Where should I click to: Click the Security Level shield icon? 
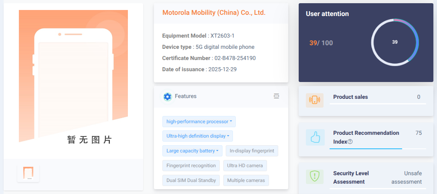coord(315,176)
